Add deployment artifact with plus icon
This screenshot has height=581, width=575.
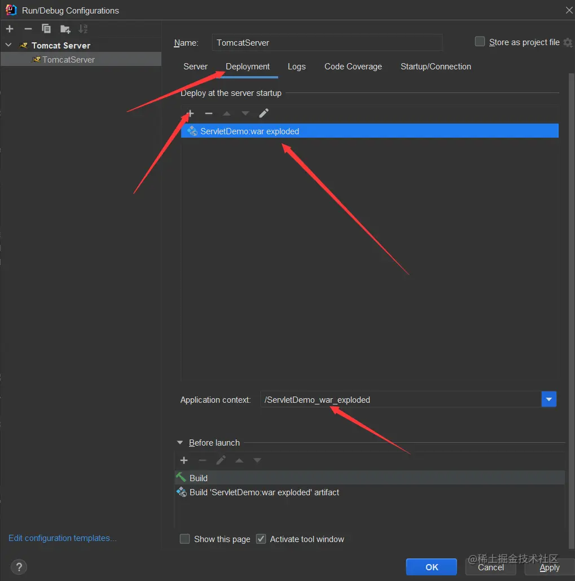(190, 113)
